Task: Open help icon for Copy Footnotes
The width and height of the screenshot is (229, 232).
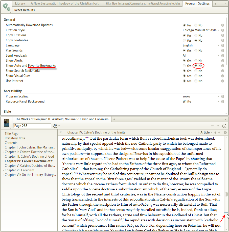Action: click(x=223, y=40)
